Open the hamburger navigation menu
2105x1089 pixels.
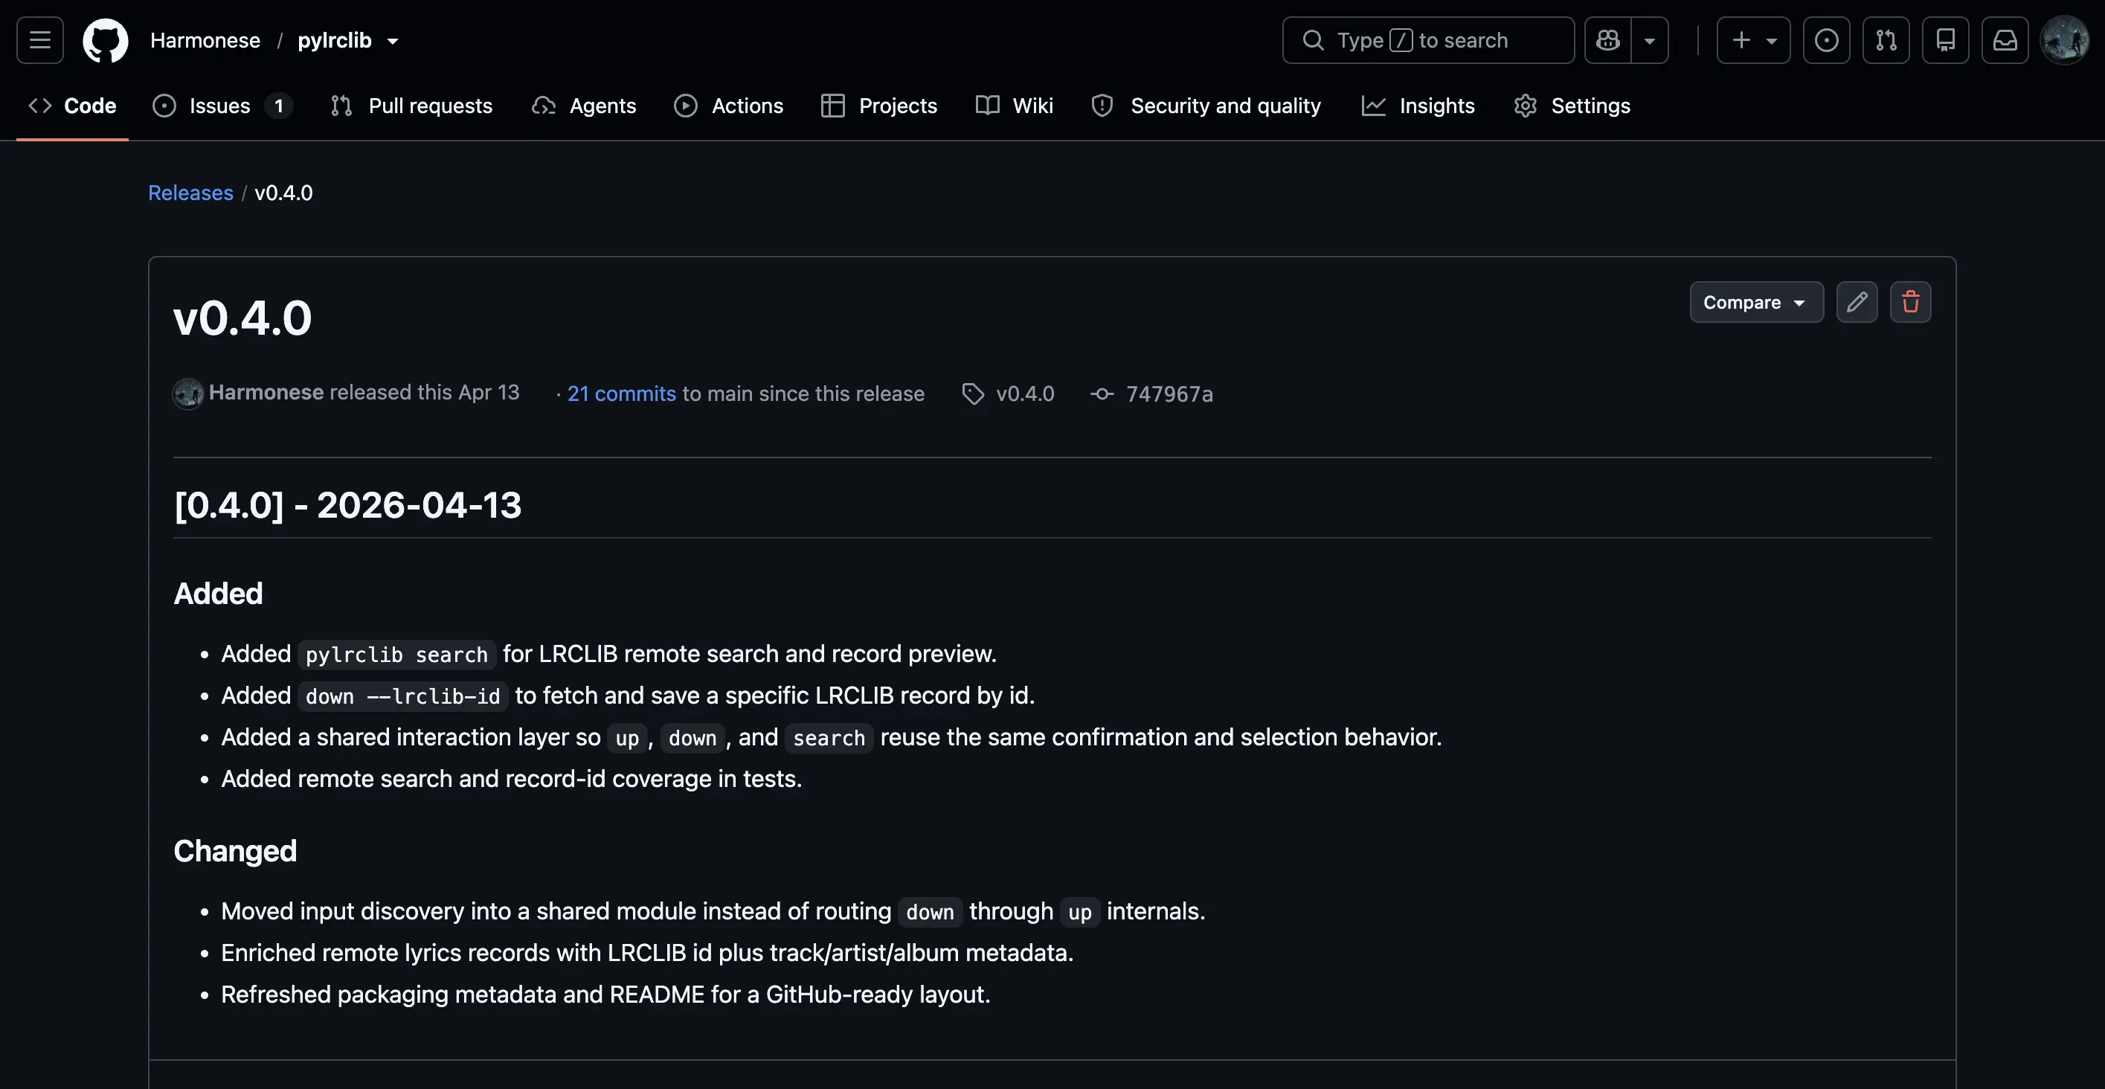(x=40, y=40)
